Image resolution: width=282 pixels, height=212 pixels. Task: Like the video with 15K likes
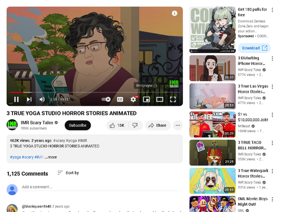click(117, 126)
